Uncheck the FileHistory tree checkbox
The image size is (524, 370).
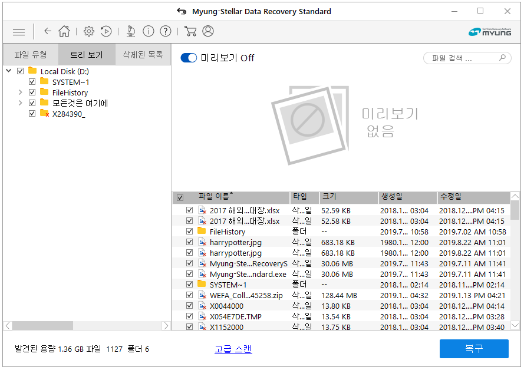coord(32,92)
